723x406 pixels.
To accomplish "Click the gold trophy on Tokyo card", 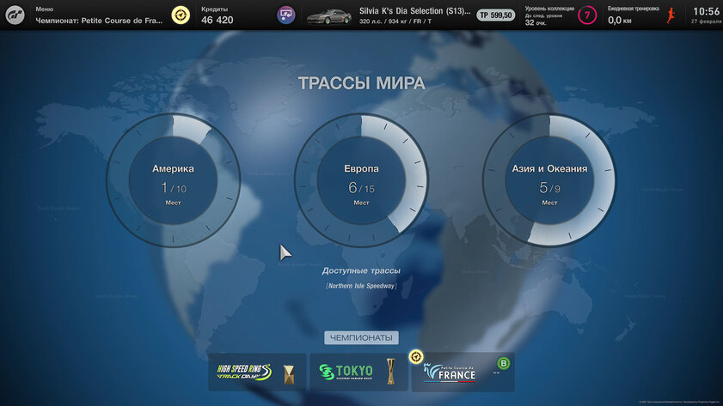I will (x=390, y=372).
